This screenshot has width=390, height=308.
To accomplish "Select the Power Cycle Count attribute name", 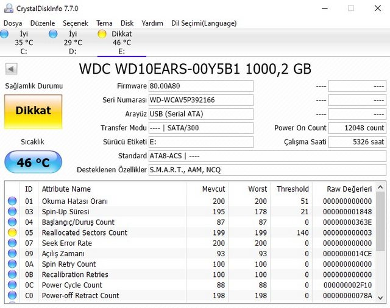I will point(72,285).
